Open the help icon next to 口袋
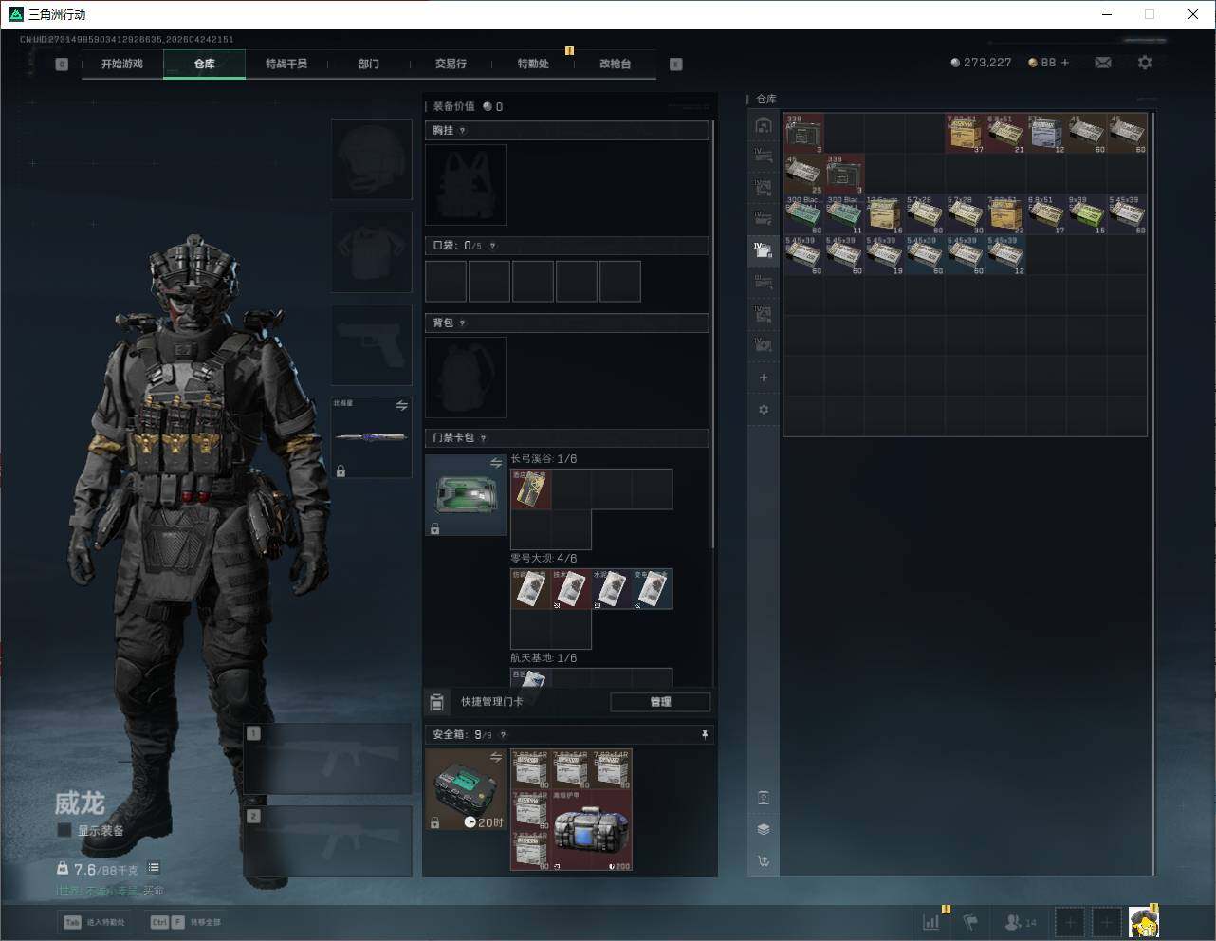 point(492,246)
